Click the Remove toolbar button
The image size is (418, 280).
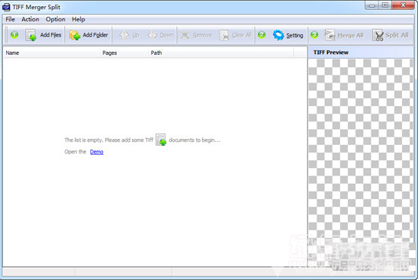pyautogui.click(x=196, y=35)
